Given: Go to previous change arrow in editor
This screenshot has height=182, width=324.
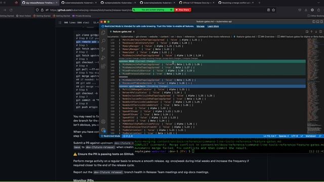Looking at the screenshot, I should [311, 31].
